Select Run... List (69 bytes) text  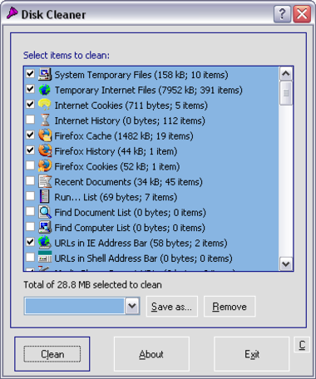tap(116, 197)
